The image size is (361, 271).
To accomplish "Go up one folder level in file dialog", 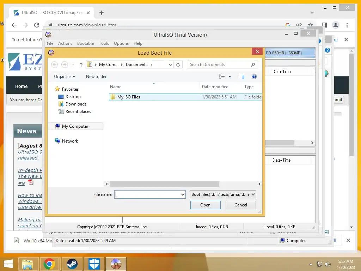I will coord(81,65).
